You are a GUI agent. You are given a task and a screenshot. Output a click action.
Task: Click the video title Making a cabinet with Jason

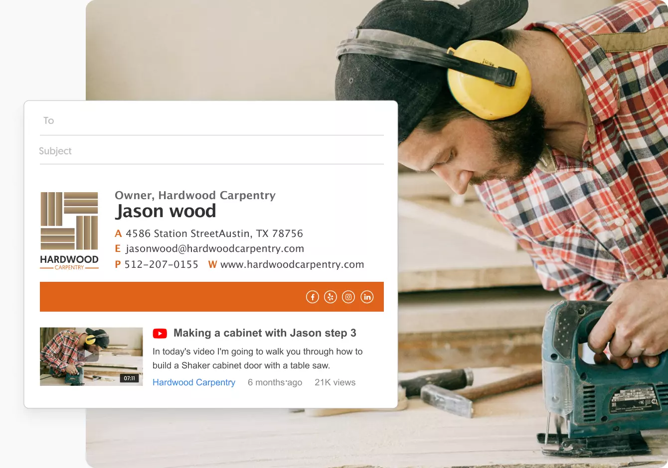click(264, 333)
